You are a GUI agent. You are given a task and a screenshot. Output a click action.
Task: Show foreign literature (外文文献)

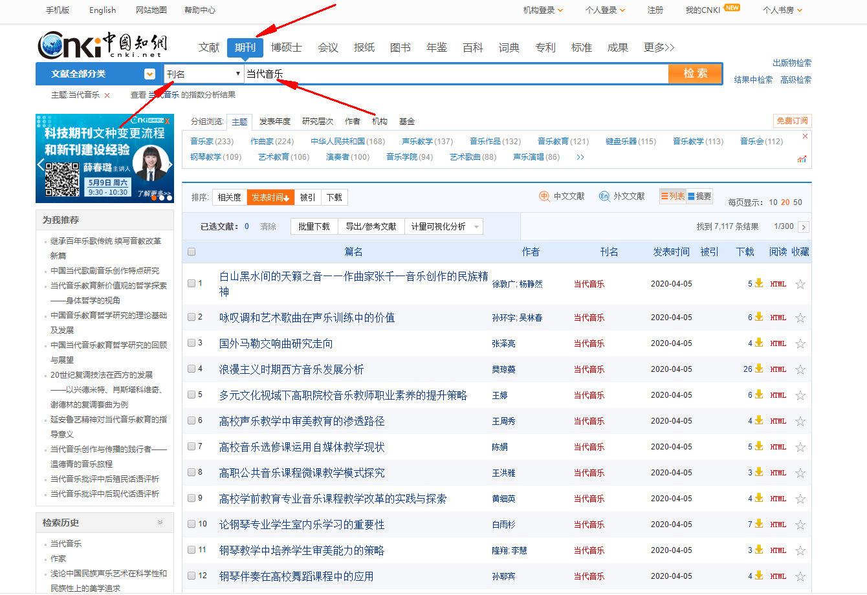[x=622, y=196]
